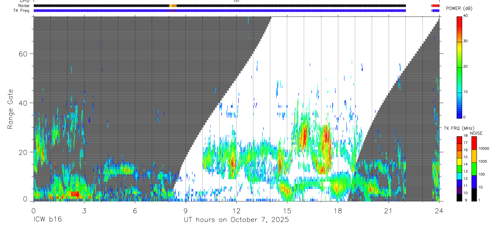Click the 1000 label in NOISE legend
Screen dimensions: 494x228
[483, 161]
